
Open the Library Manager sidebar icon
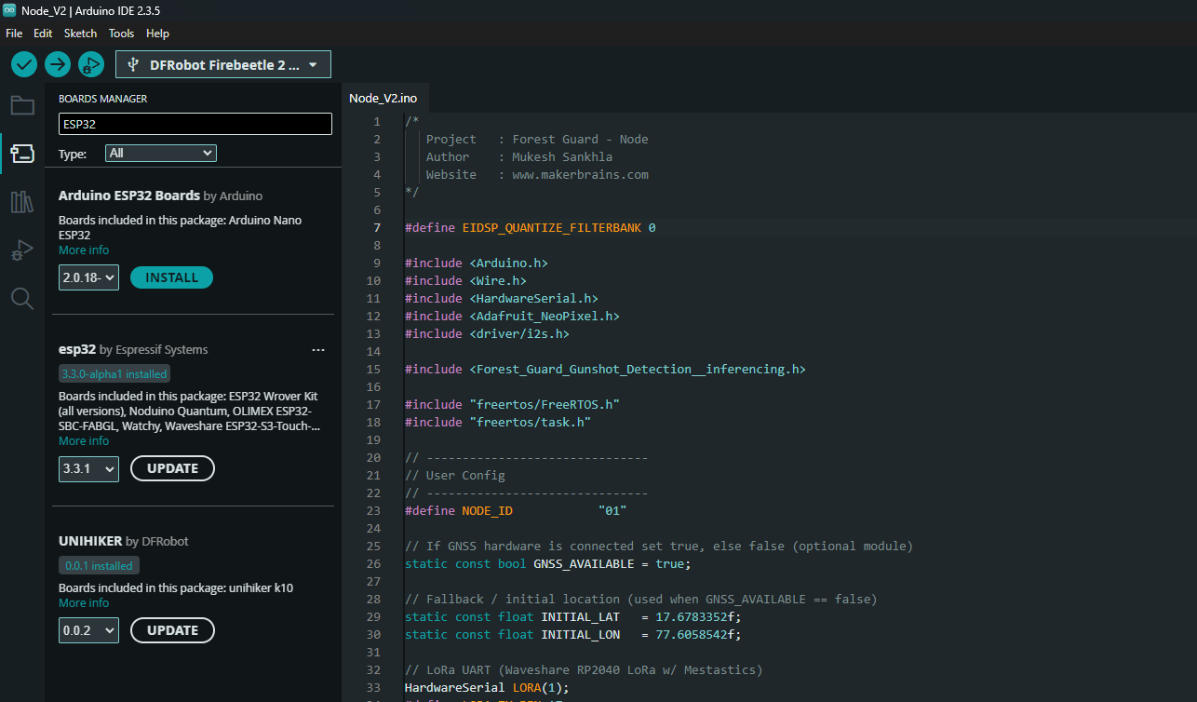(x=22, y=202)
